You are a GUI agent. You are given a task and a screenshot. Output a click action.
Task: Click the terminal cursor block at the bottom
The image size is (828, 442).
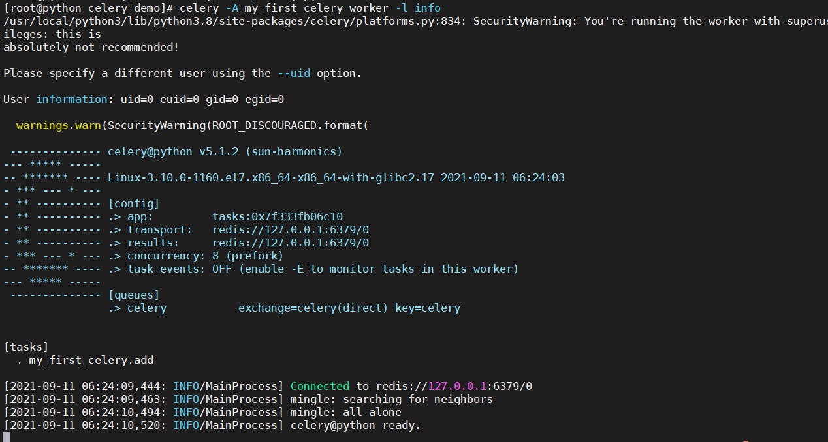point(7,437)
